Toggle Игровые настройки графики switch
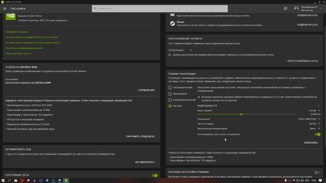Screen dimensions: 326x183 (317, 172)
